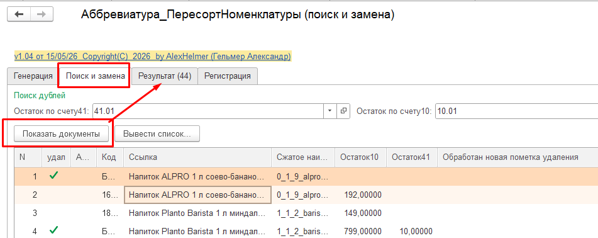Image resolution: width=598 pixels, height=238 pixels.
Task: Open the Результат (44) tab
Action: [x=164, y=76]
